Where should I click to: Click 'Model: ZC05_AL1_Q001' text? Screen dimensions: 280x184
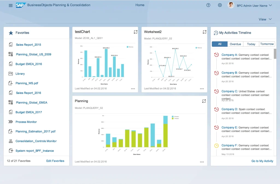coord(89,38)
